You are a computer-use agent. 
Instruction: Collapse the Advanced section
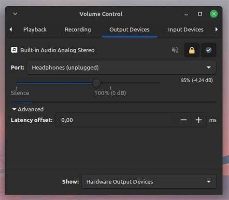pos(28,109)
